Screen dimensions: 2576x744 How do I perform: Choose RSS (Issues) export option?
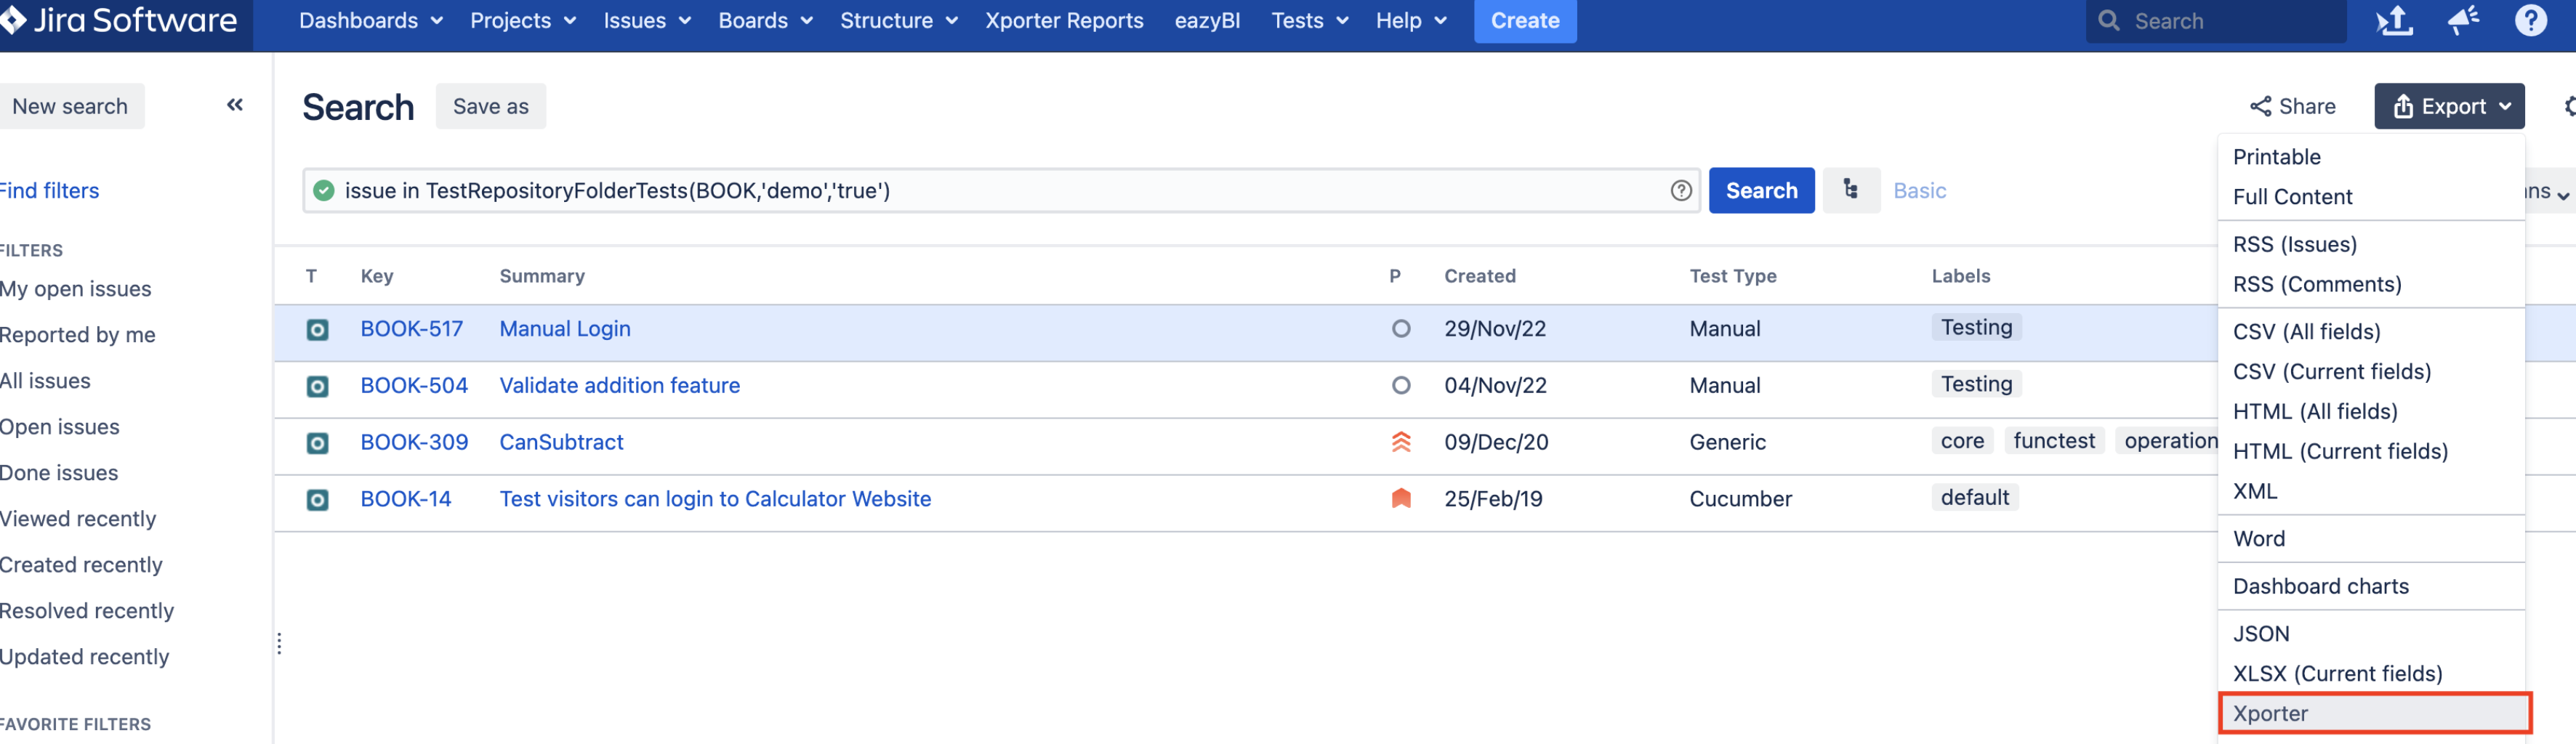[x=2371, y=244]
